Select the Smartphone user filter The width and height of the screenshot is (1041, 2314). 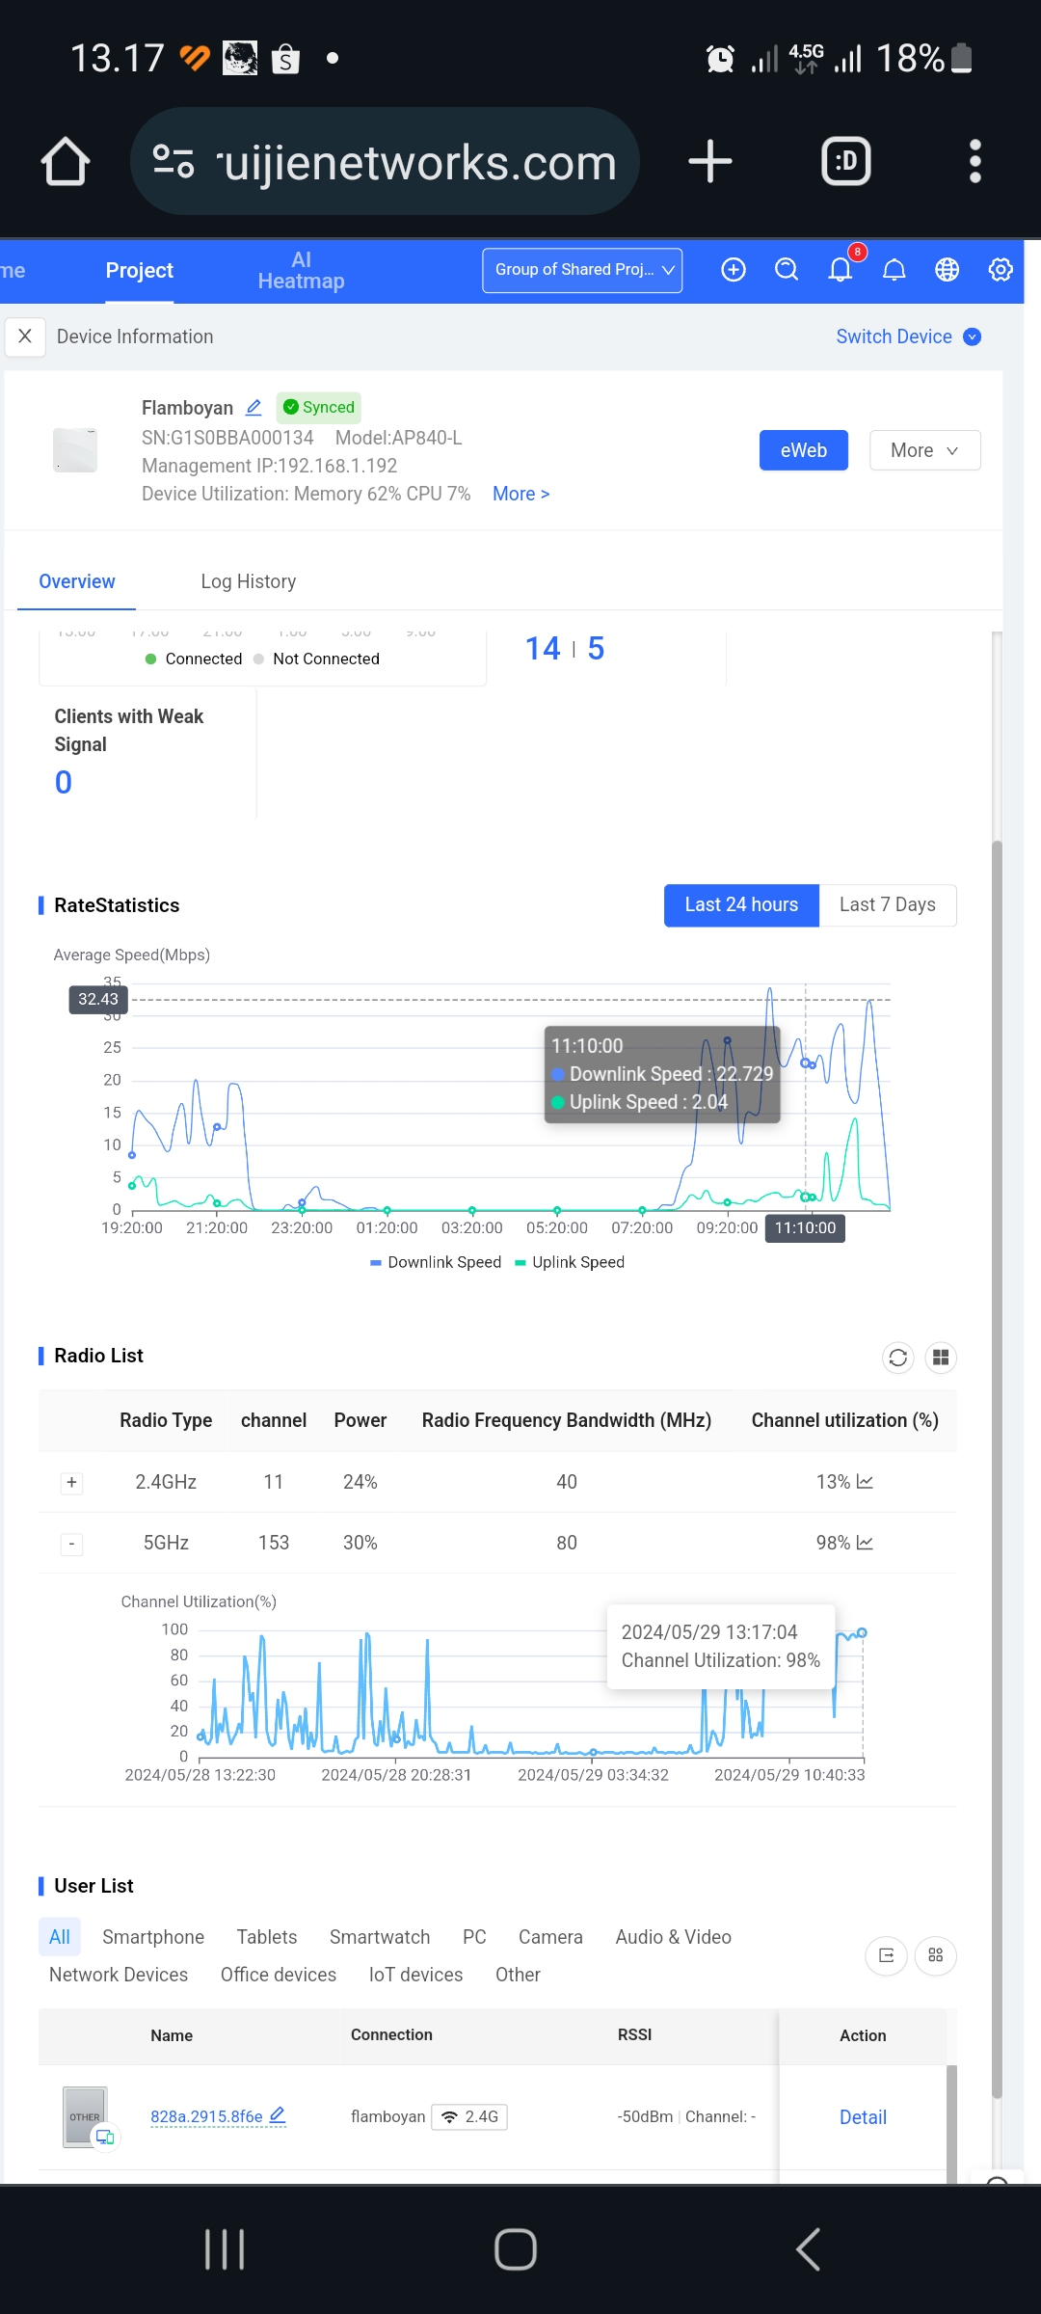[x=153, y=1937]
